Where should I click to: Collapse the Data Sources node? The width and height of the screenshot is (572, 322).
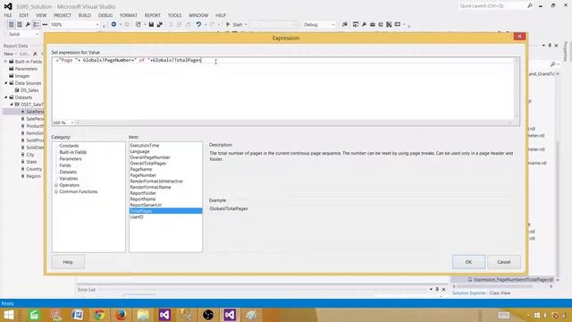(x=6, y=83)
